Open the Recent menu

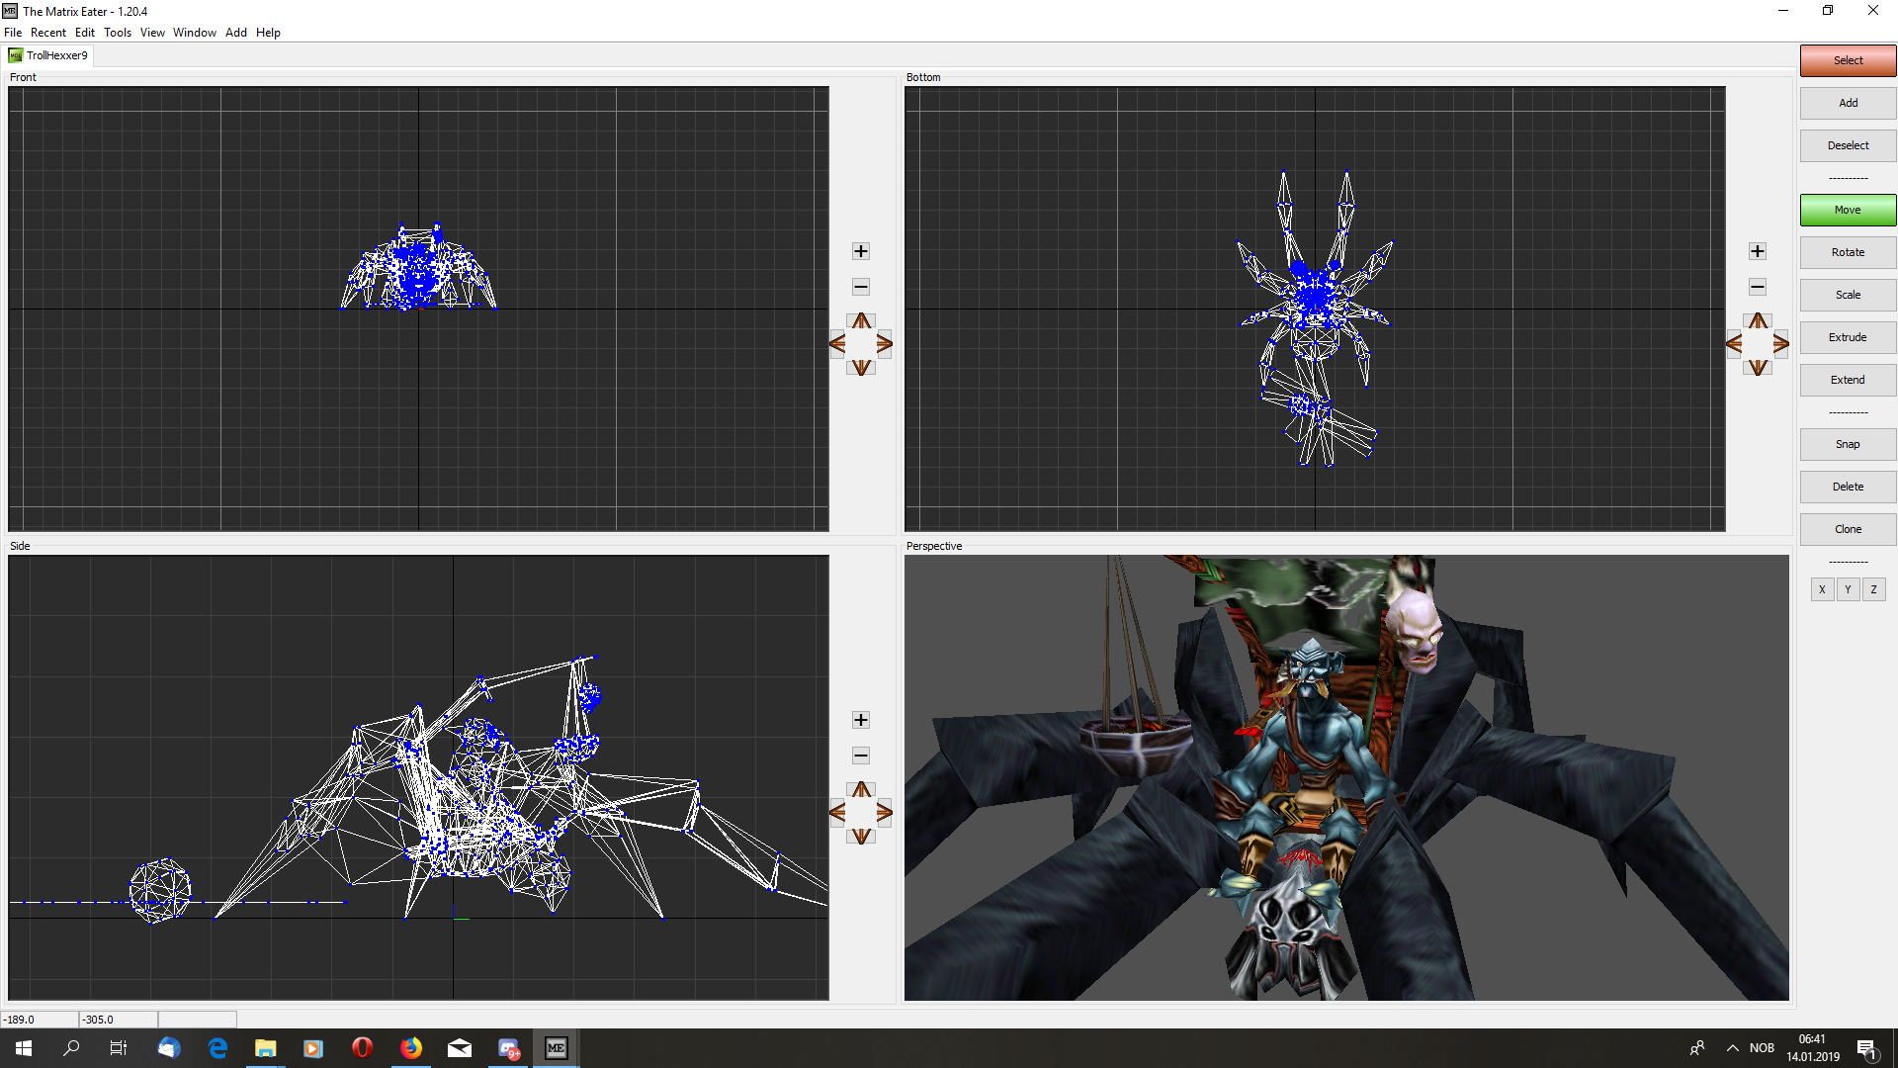coord(48,33)
